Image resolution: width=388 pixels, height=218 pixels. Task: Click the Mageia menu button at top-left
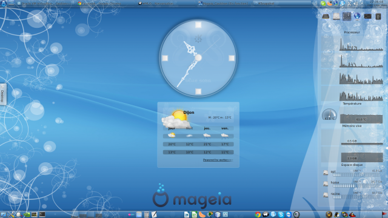(x=3, y=3)
